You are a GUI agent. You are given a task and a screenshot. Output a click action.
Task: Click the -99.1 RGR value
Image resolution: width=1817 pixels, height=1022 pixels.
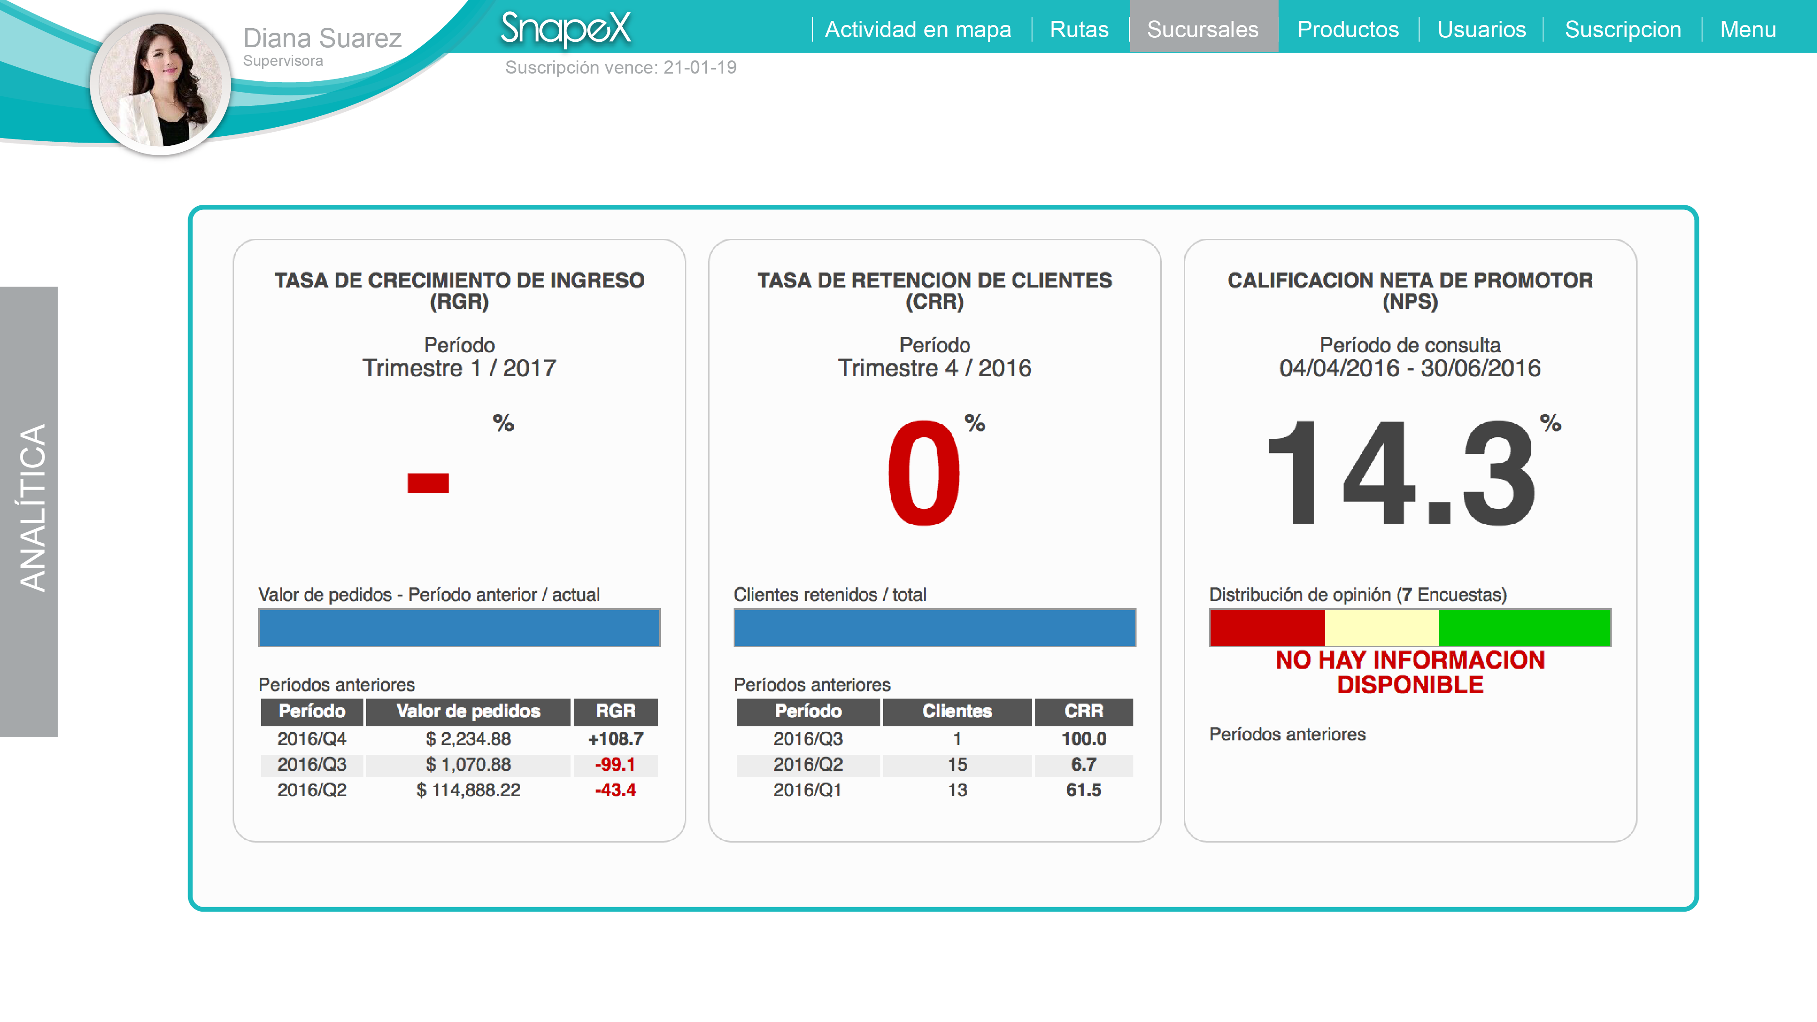pyautogui.click(x=615, y=764)
